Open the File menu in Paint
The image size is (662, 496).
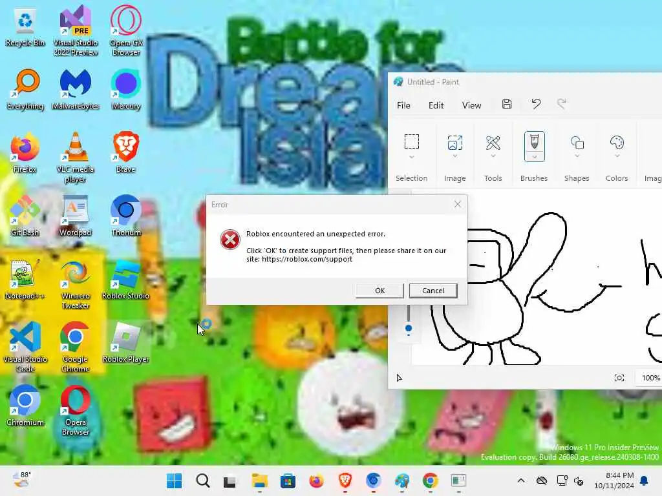[x=403, y=105]
